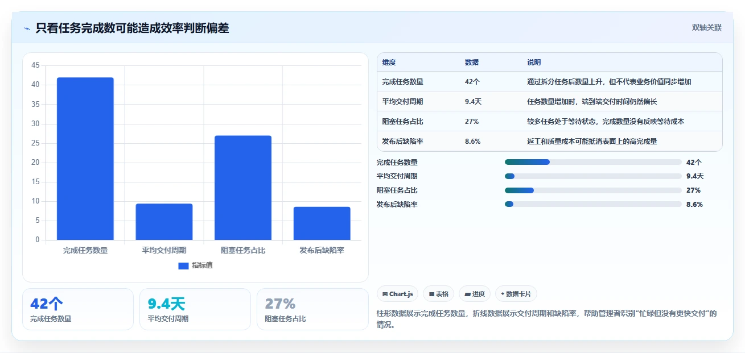
Task: Click the 发布后缺陷率 cell in the table
Action: pyautogui.click(x=403, y=142)
